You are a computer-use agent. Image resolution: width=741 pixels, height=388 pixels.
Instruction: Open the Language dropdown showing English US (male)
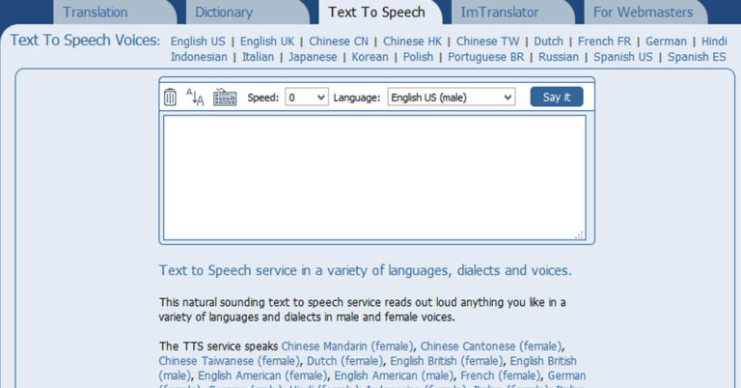click(452, 97)
